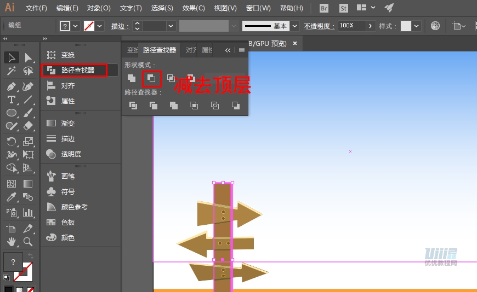Image resolution: width=477 pixels, height=292 pixels.
Task: Swap fill and stroke colors
Action: click(x=30, y=255)
